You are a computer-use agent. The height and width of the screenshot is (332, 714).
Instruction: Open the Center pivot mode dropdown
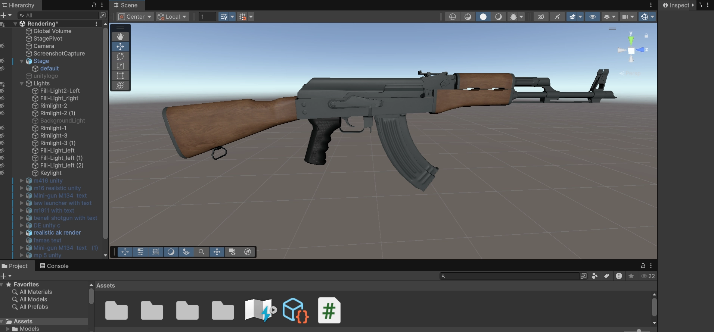pyautogui.click(x=135, y=17)
